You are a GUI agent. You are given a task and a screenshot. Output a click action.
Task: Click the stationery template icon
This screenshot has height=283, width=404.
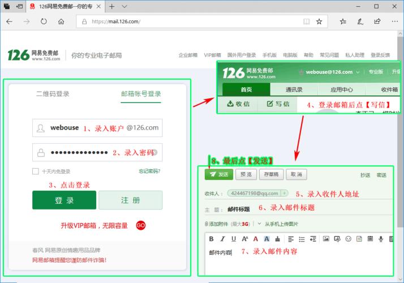(359, 239)
